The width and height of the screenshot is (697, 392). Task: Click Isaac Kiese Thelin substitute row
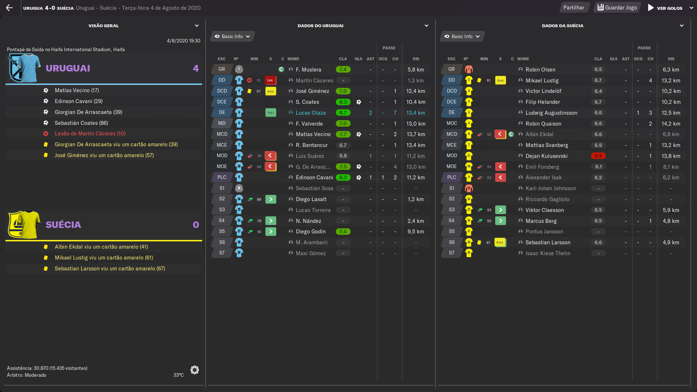(563, 253)
